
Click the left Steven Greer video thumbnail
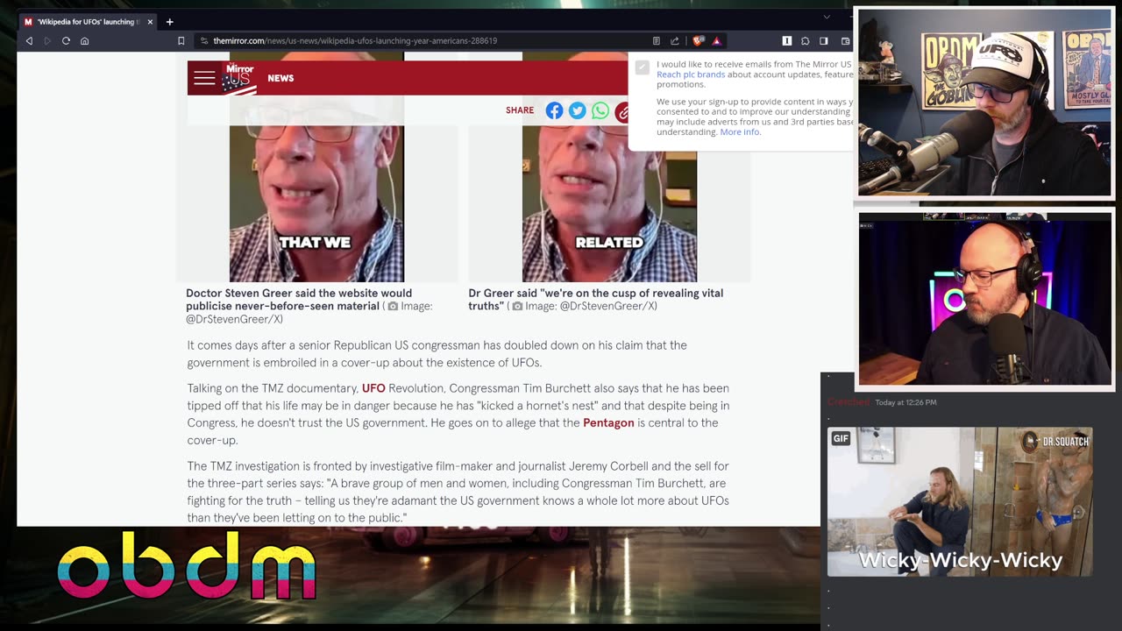point(316,167)
